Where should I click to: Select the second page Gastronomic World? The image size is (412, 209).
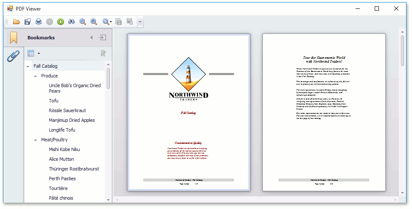pyautogui.click(x=324, y=112)
